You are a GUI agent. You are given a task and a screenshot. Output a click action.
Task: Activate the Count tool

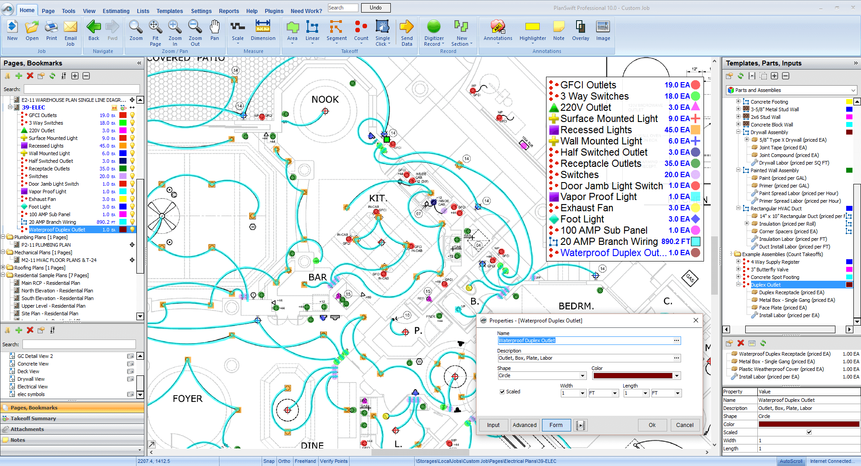coord(361,31)
